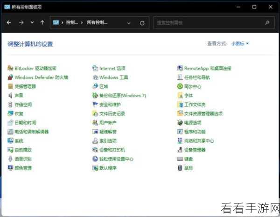The image size is (280, 217).
Task: Open the 文件历史记录 icon
Action: pos(95,113)
